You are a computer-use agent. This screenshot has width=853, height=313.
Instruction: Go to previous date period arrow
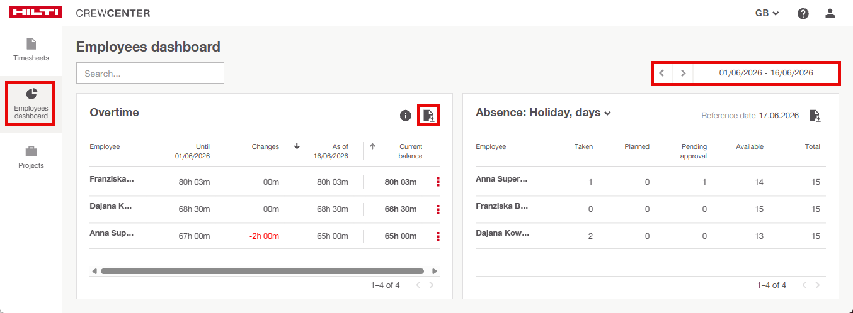661,73
